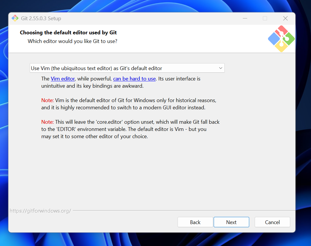Open the default editor combo box
The height and width of the screenshot is (246, 311).
click(x=127, y=68)
